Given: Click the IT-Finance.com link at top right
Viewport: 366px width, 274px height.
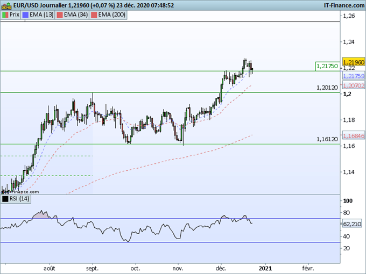Looking at the screenshot, I should pyautogui.click(x=344, y=5).
